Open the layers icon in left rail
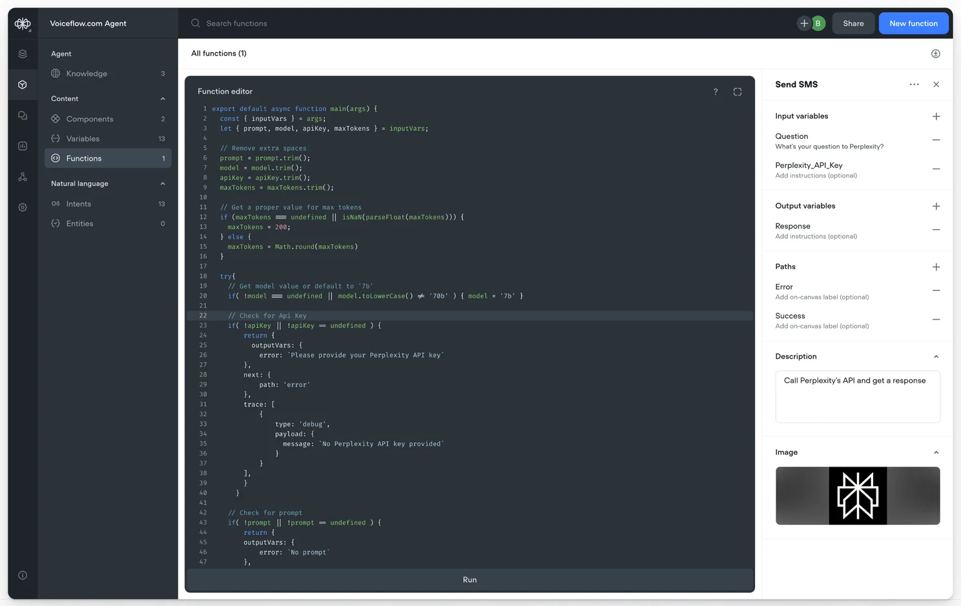This screenshot has width=961, height=606. click(23, 54)
